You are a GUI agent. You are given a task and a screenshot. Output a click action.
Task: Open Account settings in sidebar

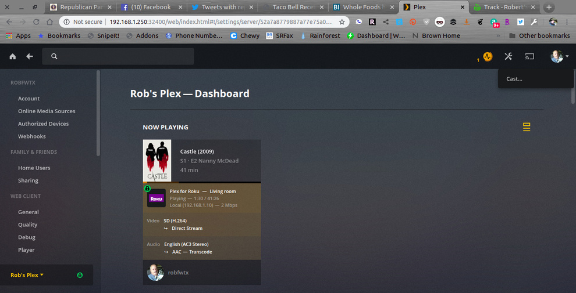tap(29, 99)
